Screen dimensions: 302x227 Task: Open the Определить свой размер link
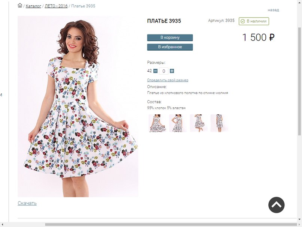click(168, 80)
